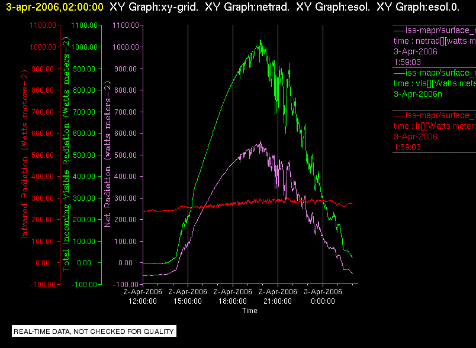The width and height of the screenshot is (476, 348).
Task: Click the purple 500.00 axis tick value
Action: pyautogui.click(x=126, y=155)
